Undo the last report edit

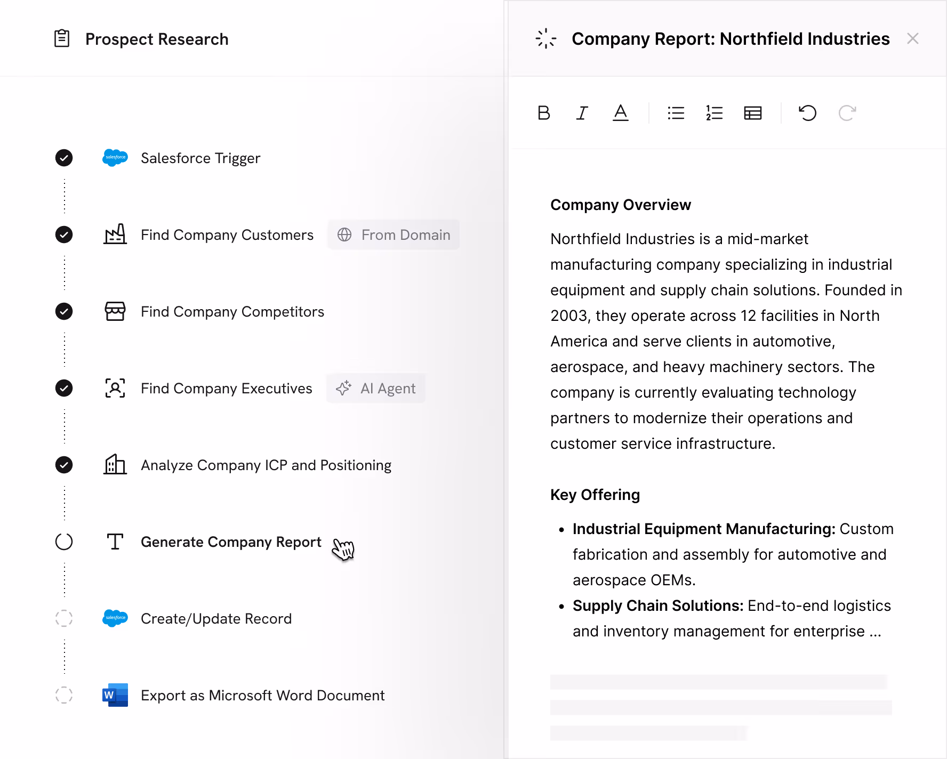pyautogui.click(x=807, y=112)
